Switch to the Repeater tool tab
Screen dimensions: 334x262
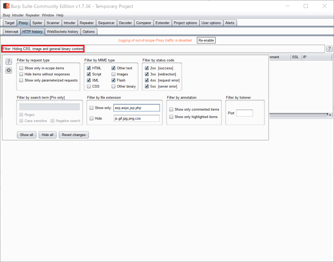coord(87,23)
